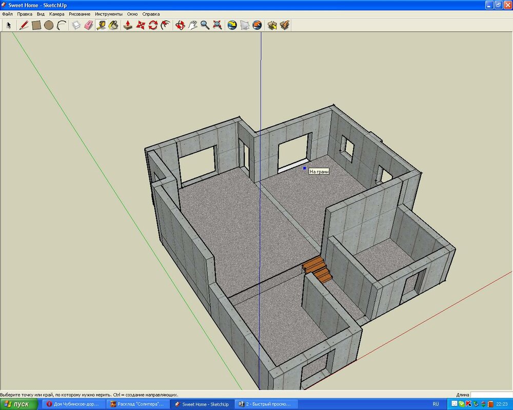Screen dimensions: 513x410
Task: Choose the Move tool with red arrows
Action: [141, 25]
